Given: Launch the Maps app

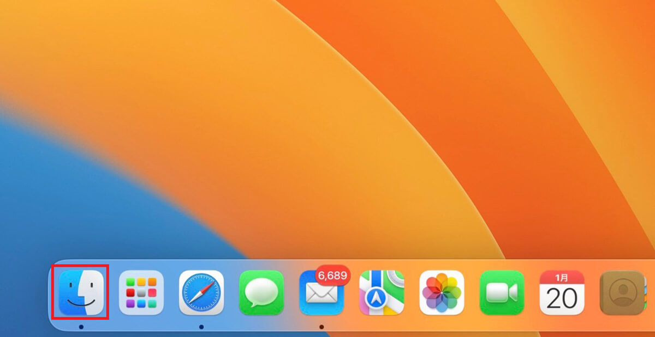Looking at the screenshot, I should (382, 292).
